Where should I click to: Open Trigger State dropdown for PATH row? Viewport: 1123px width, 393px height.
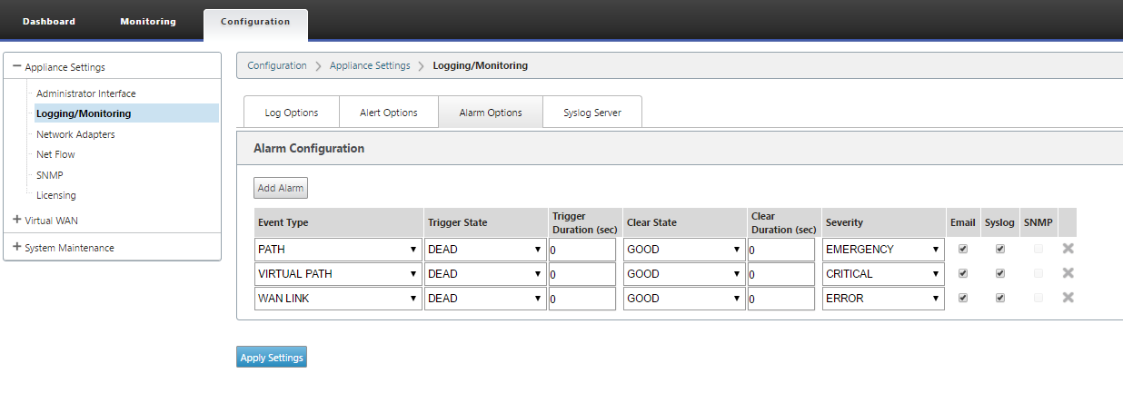(x=485, y=250)
